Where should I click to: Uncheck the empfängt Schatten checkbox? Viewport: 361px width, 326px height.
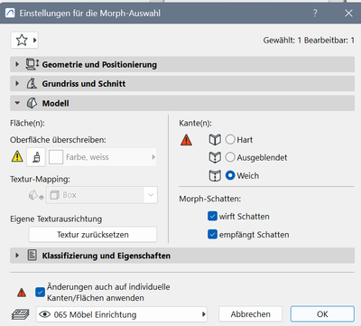(x=212, y=234)
